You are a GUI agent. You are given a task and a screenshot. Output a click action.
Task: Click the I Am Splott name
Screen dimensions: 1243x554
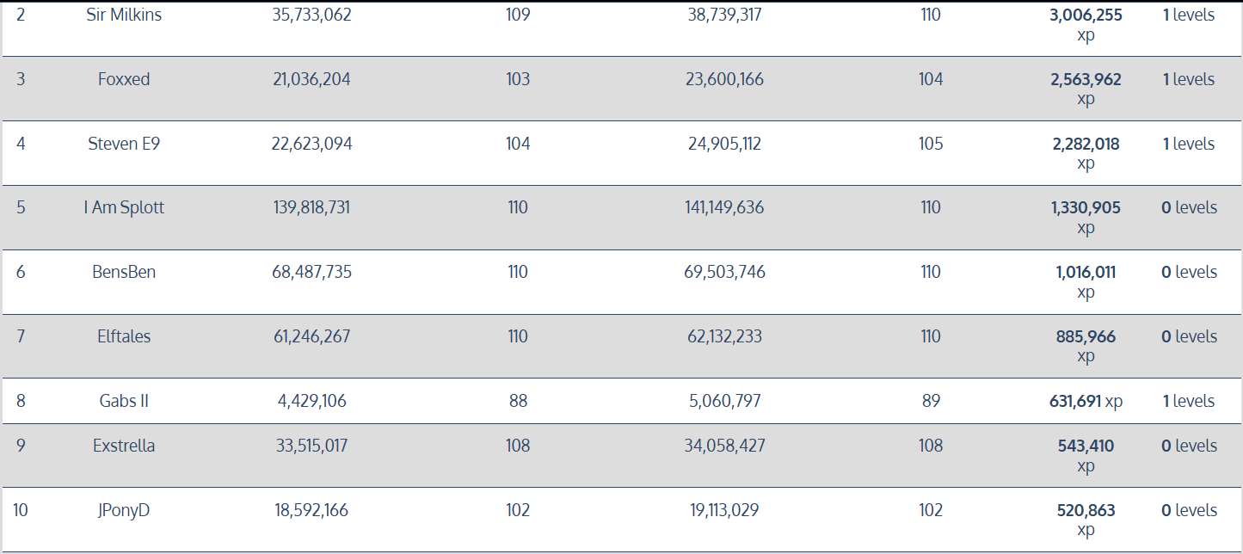tap(124, 207)
